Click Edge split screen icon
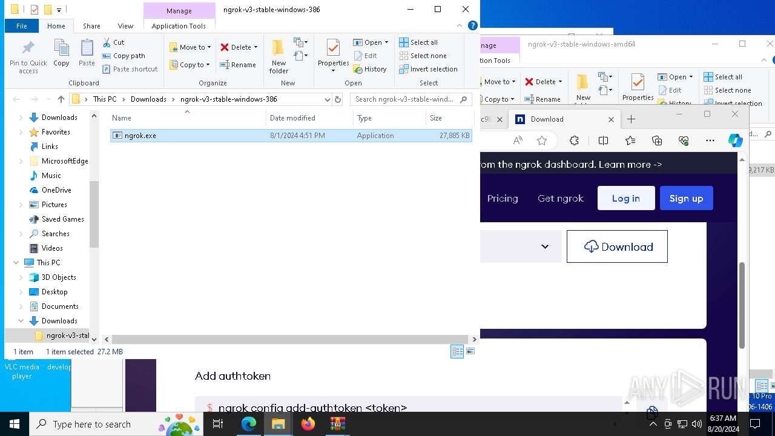 (x=603, y=140)
